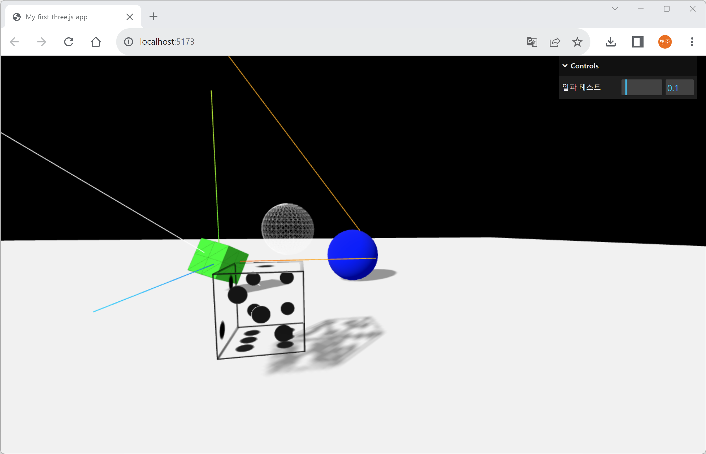The height and width of the screenshot is (454, 706).
Task: Open the orange profile avatar
Action: 665,42
